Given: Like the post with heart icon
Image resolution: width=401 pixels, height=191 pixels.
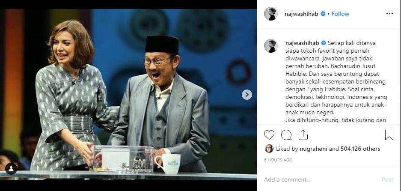Looking at the screenshot, I should (x=269, y=135).
